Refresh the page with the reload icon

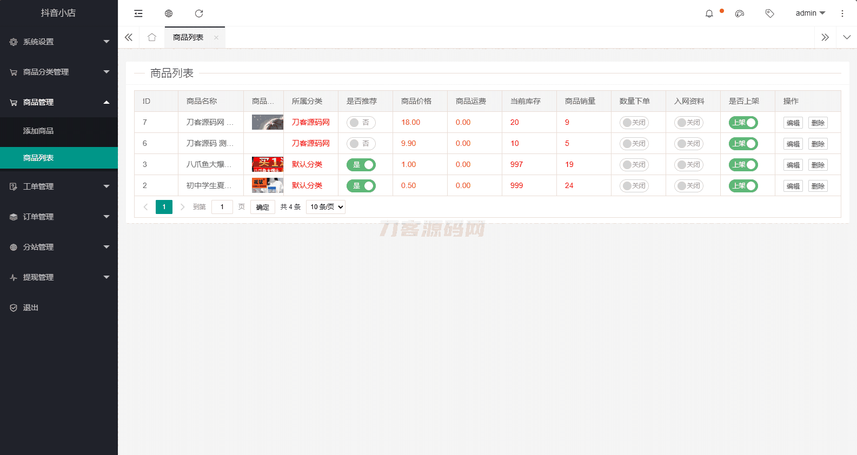point(199,14)
